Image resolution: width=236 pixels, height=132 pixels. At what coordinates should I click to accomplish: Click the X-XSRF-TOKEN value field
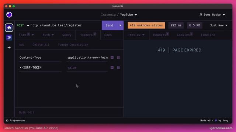87,67
